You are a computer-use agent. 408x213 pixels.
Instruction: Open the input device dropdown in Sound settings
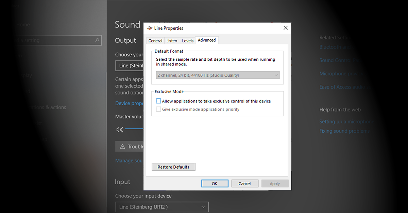click(x=162, y=207)
